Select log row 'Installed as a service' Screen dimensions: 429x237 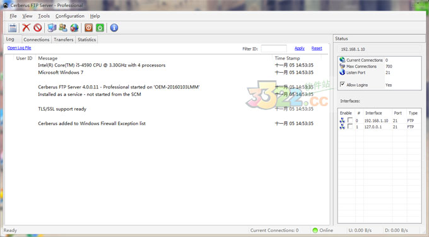pyautogui.click(x=167, y=94)
